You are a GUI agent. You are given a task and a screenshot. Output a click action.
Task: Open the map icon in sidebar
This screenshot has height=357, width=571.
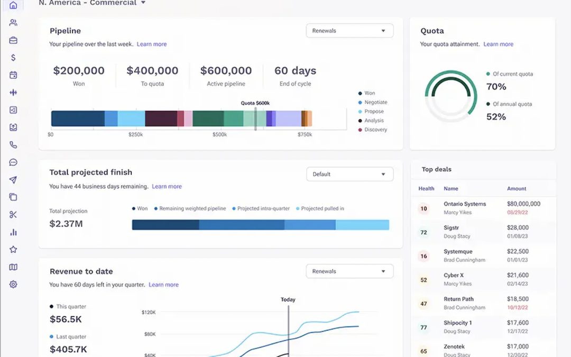[13, 267]
